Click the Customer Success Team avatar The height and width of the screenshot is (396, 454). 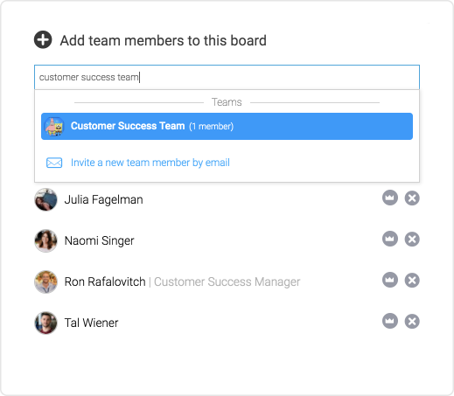click(x=54, y=127)
